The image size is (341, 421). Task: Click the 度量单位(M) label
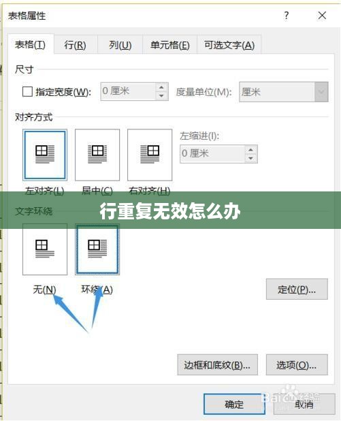tap(204, 92)
